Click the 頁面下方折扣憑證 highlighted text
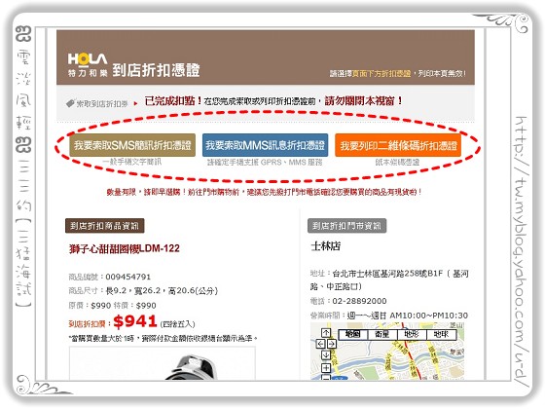This screenshot has width=545, height=409. 381,74
